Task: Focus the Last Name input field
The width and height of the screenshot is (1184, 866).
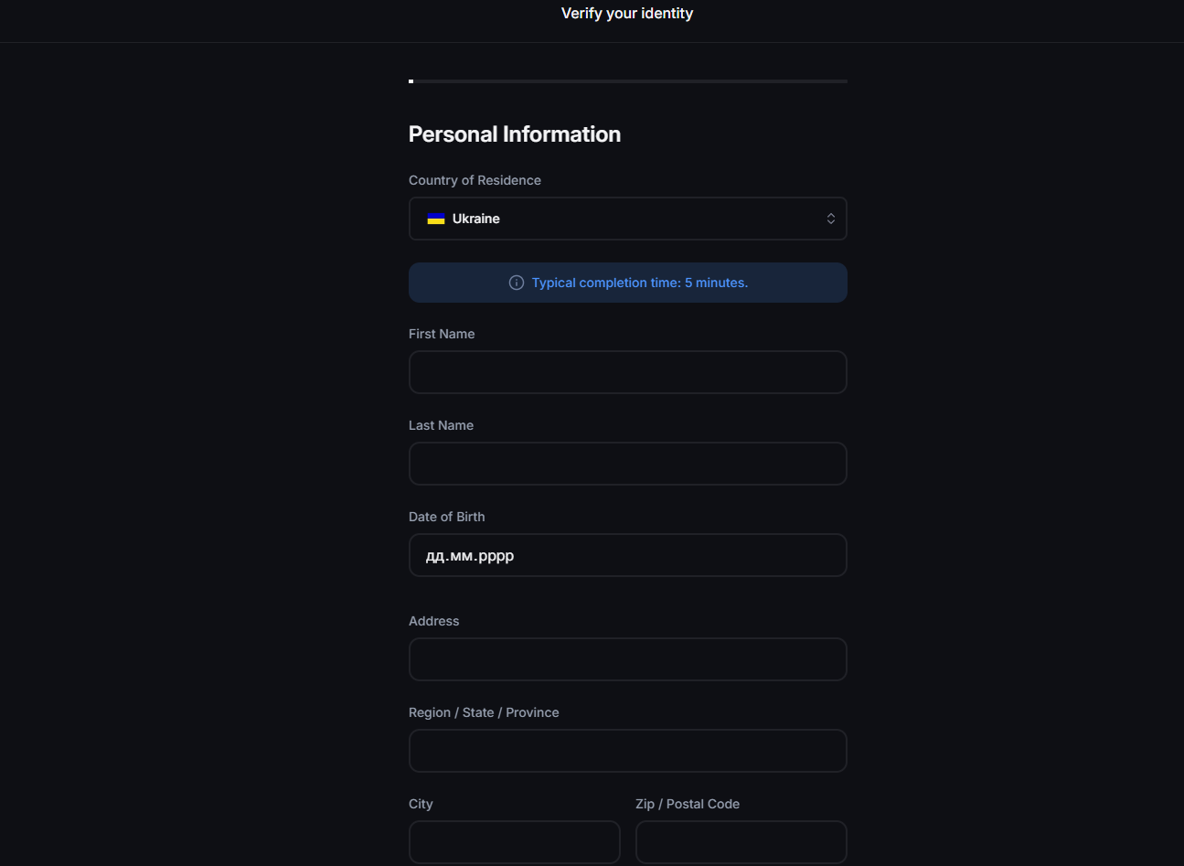Action: (627, 464)
